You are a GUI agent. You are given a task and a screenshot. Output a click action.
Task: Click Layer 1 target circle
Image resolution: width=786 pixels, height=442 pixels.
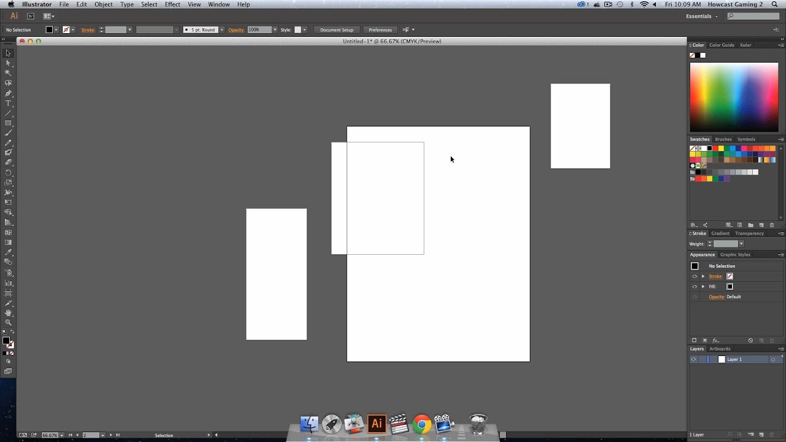click(773, 359)
